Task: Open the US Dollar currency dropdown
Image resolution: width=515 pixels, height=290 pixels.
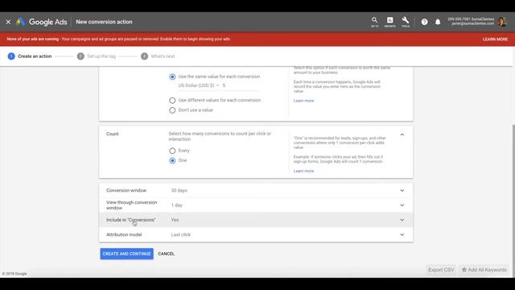Action: [199, 85]
